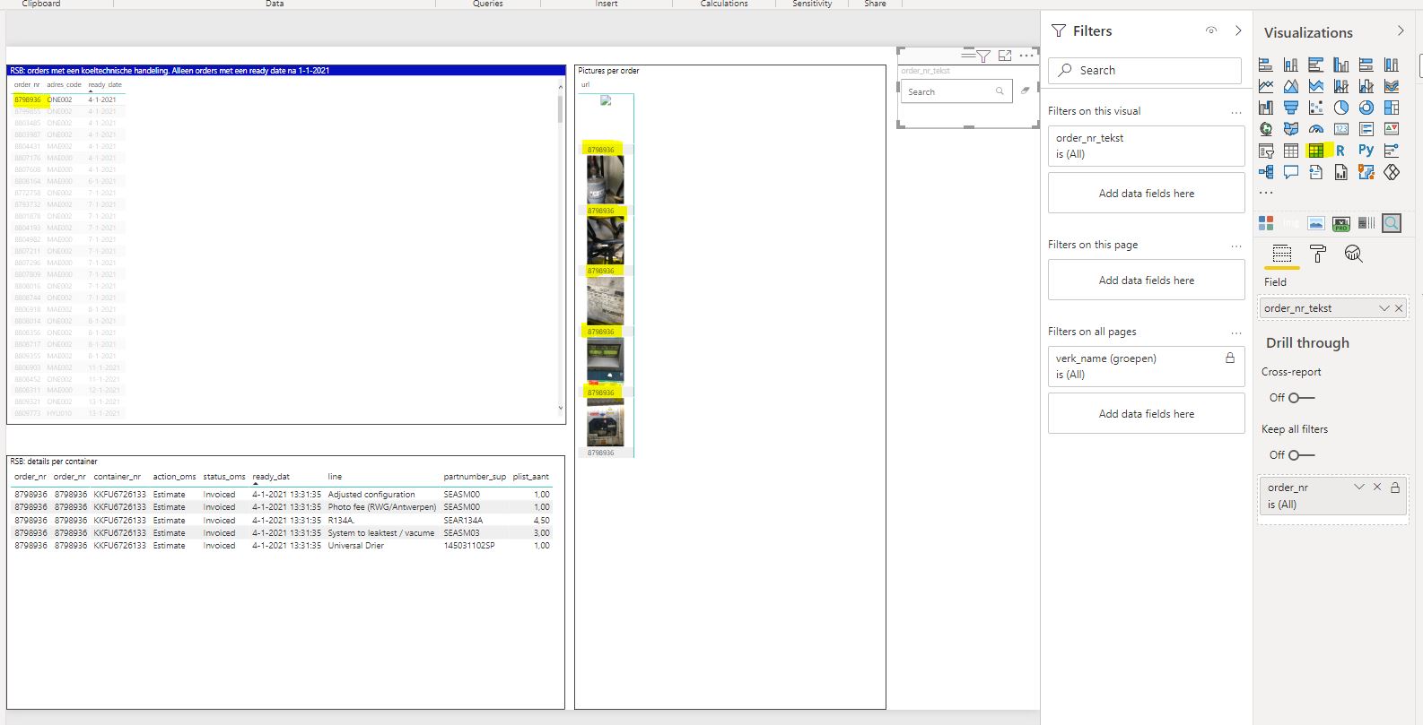The height and width of the screenshot is (725, 1423).
Task: Open more options beside Filters on this visual
Action: click(x=1236, y=112)
